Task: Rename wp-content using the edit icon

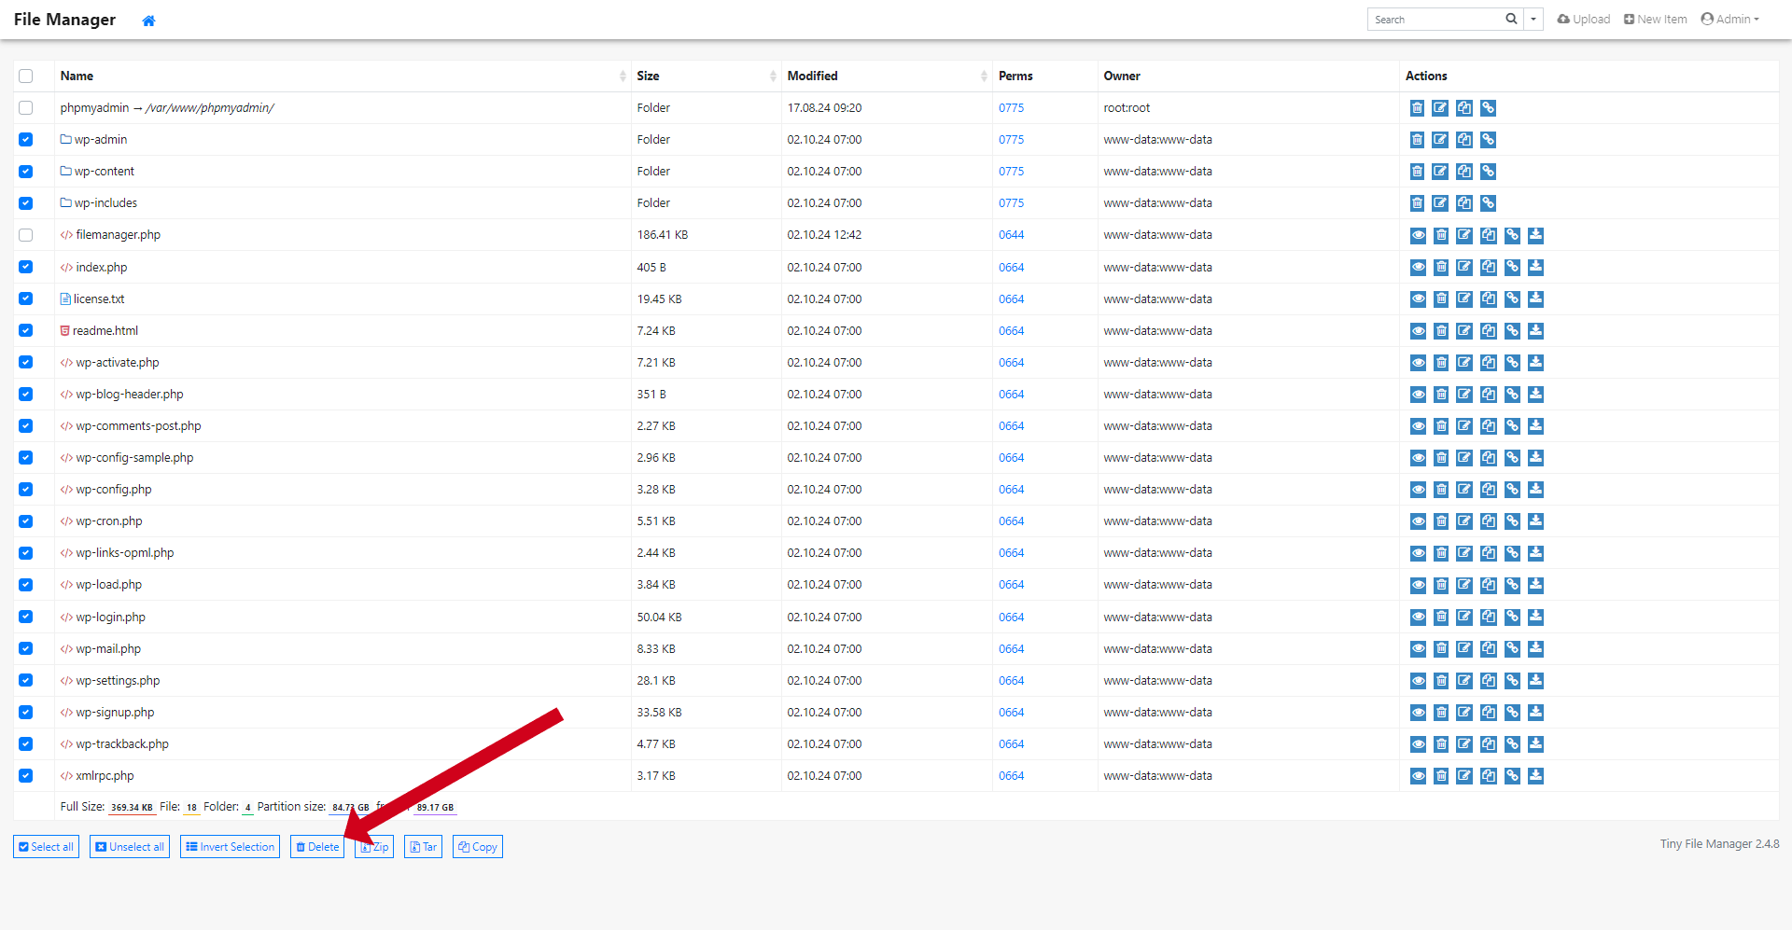Action: click(x=1440, y=172)
